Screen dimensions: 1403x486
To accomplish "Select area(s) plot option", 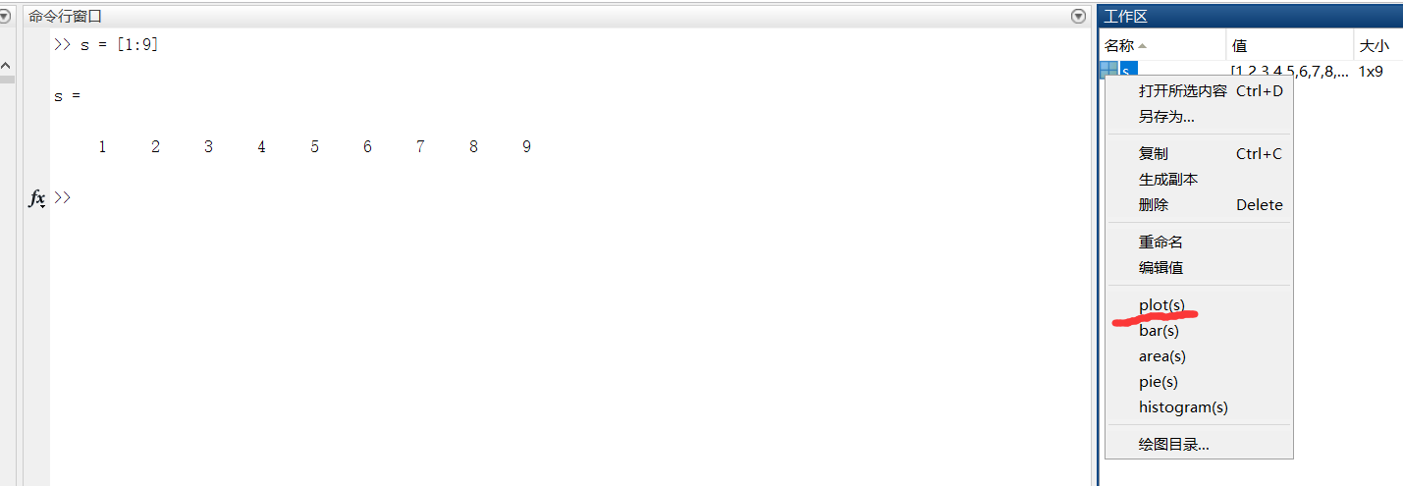I will point(1162,356).
